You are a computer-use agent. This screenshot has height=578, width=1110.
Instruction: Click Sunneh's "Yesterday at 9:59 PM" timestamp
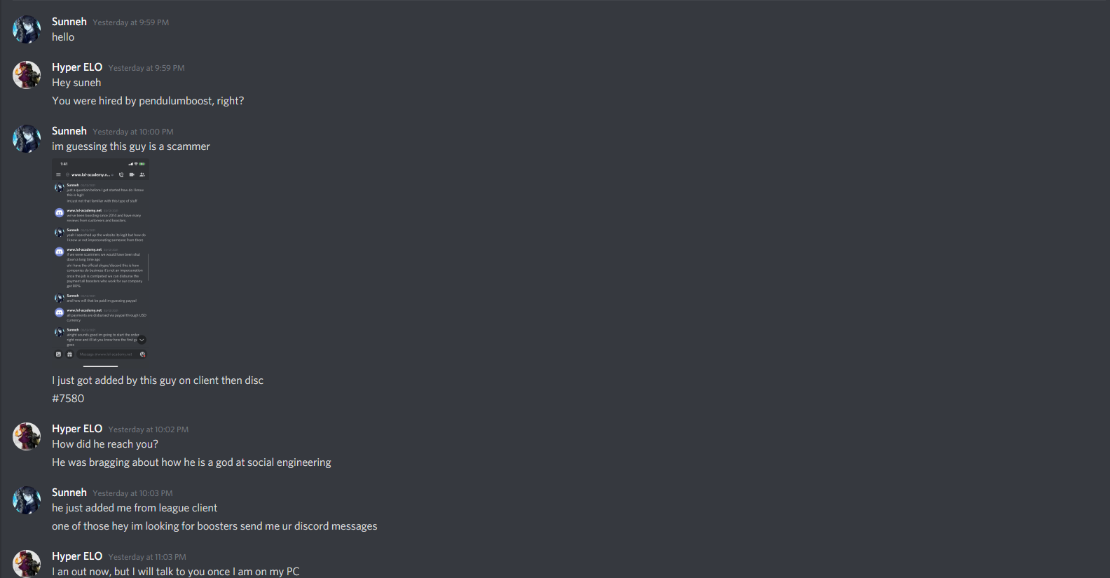(x=131, y=22)
